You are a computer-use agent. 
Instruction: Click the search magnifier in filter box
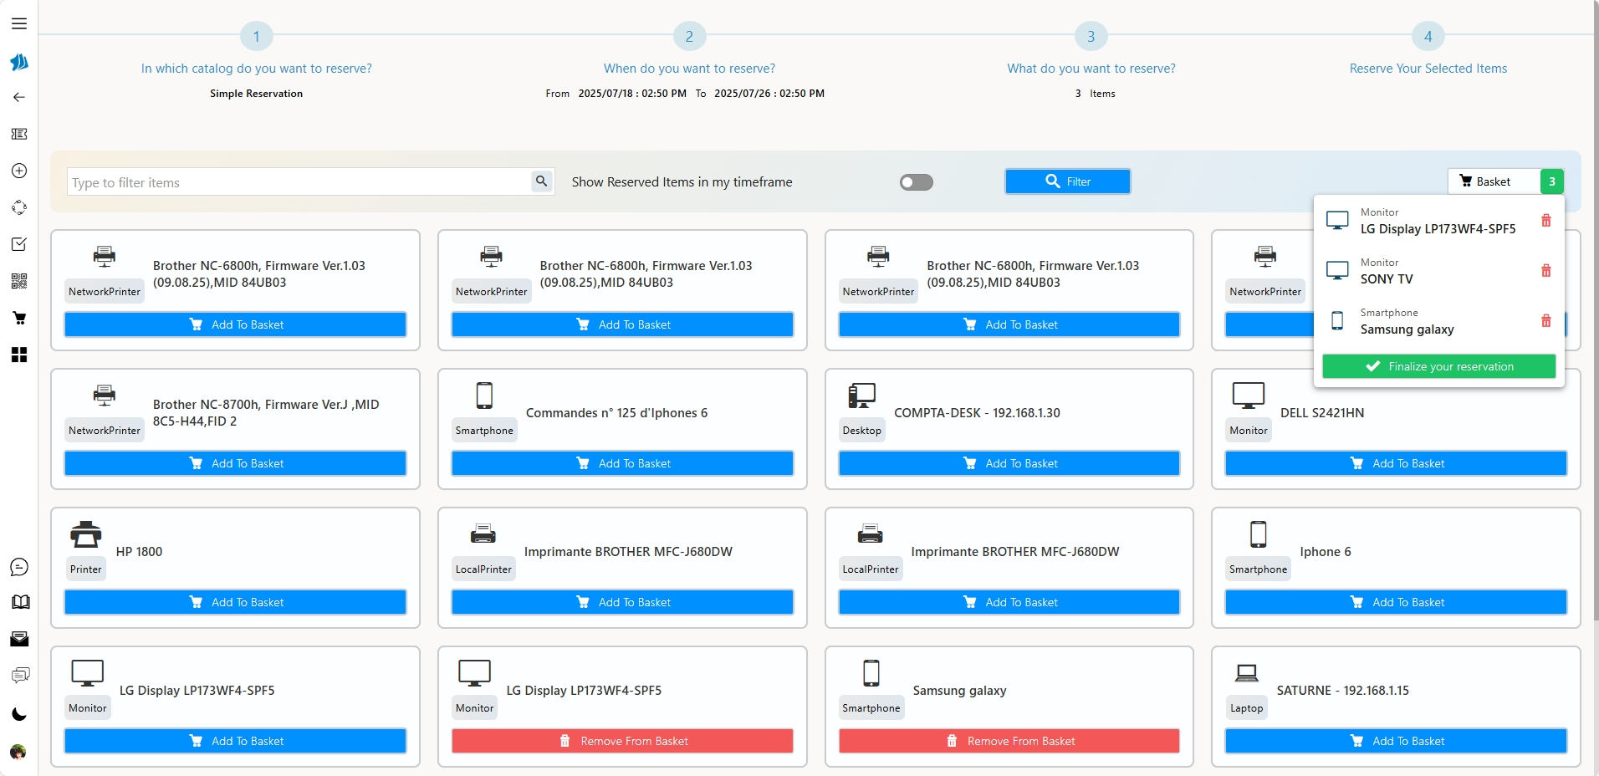[542, 181]
